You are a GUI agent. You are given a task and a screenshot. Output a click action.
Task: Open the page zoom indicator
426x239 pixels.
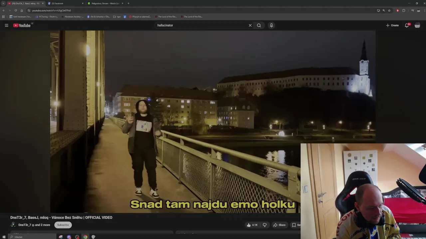pos(384,11)
